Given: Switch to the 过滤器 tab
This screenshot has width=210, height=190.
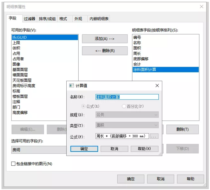Looking at the screenshot, I should (29, 19).
